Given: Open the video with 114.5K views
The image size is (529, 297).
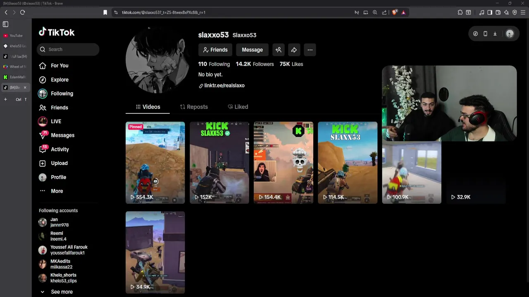Looking at the screenshot, I should (348, 163).
